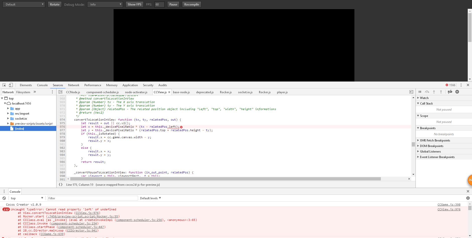Expand DOM Breakpoints section
The width and height of the screenshot is (472, 238).
point(444,146)
